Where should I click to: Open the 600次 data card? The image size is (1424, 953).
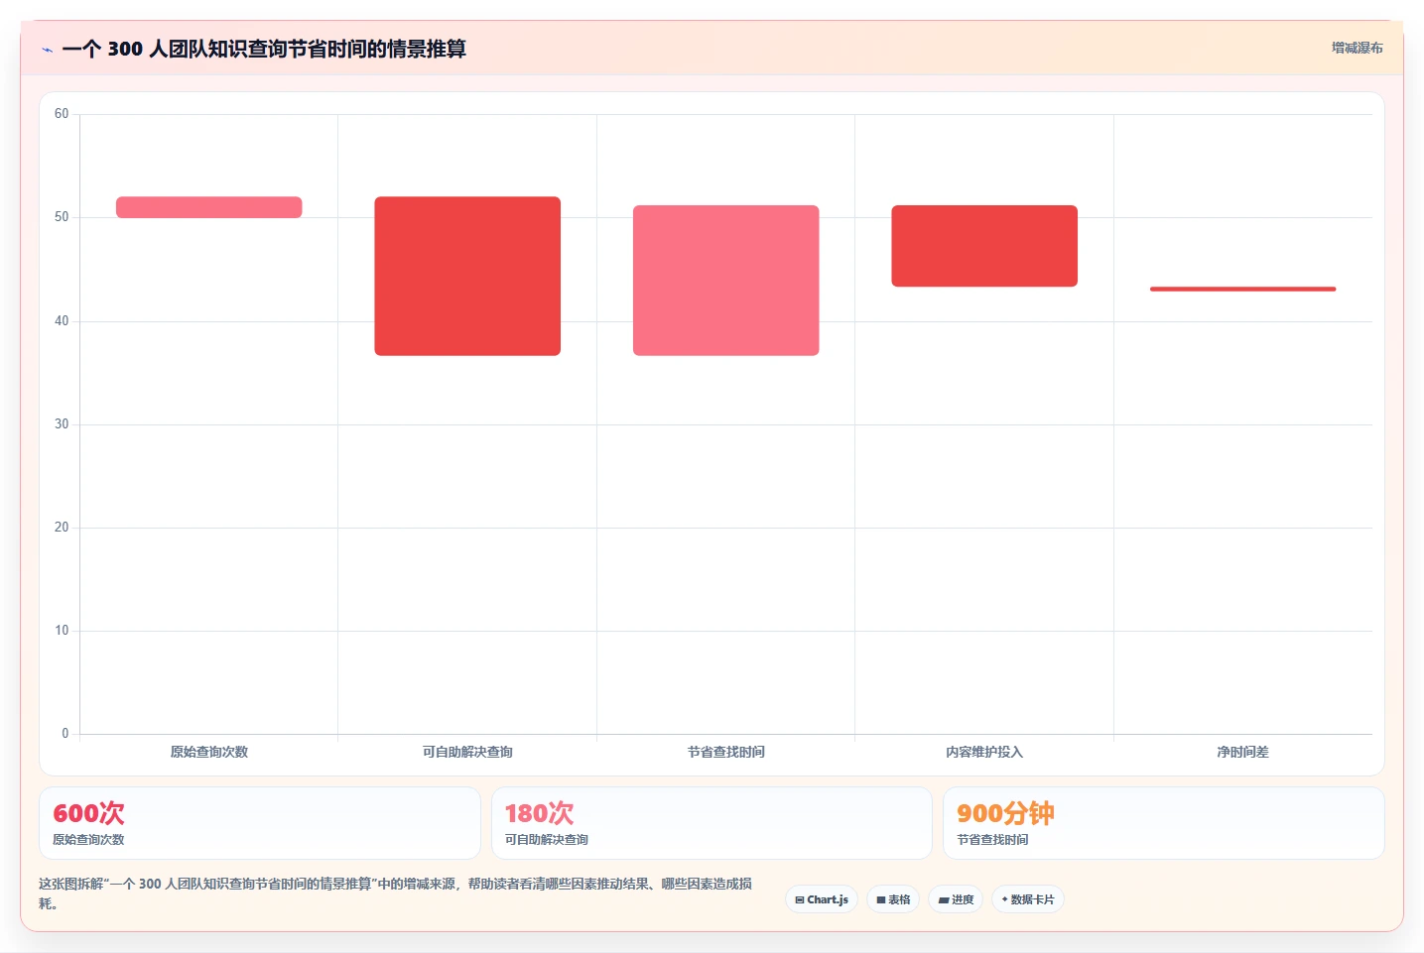[260, 823]
